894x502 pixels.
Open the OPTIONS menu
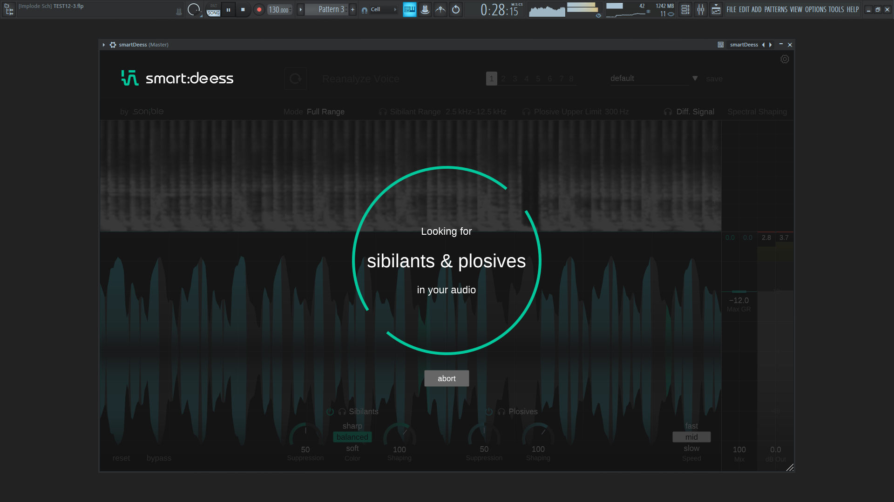point(815,9)
